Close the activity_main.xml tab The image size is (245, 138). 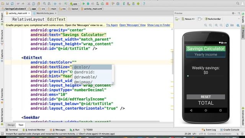click(x=29, y=13)
